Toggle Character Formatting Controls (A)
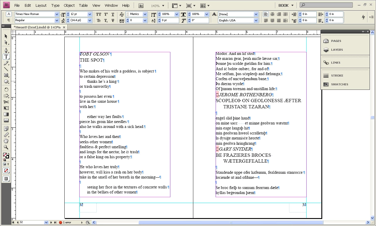This screenshot has height=226, width=376. pos(9,14)
